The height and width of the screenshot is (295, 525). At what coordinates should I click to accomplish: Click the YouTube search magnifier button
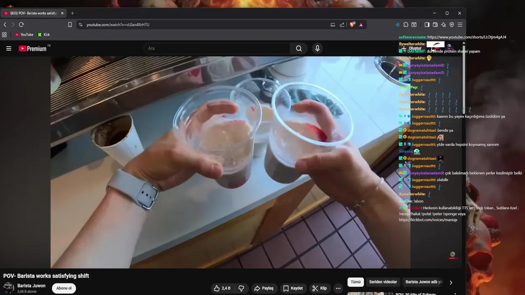coord(299,48)
